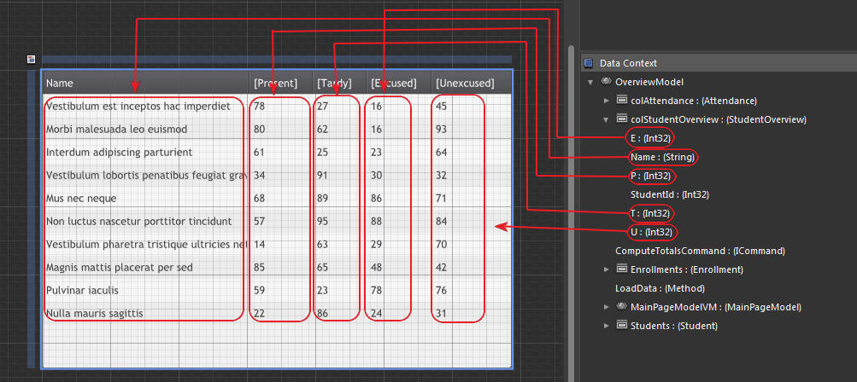Expand the MainPageModelVM node
Image resolution: width=857 pixels, height=382 pixels.
pos(606,307)
